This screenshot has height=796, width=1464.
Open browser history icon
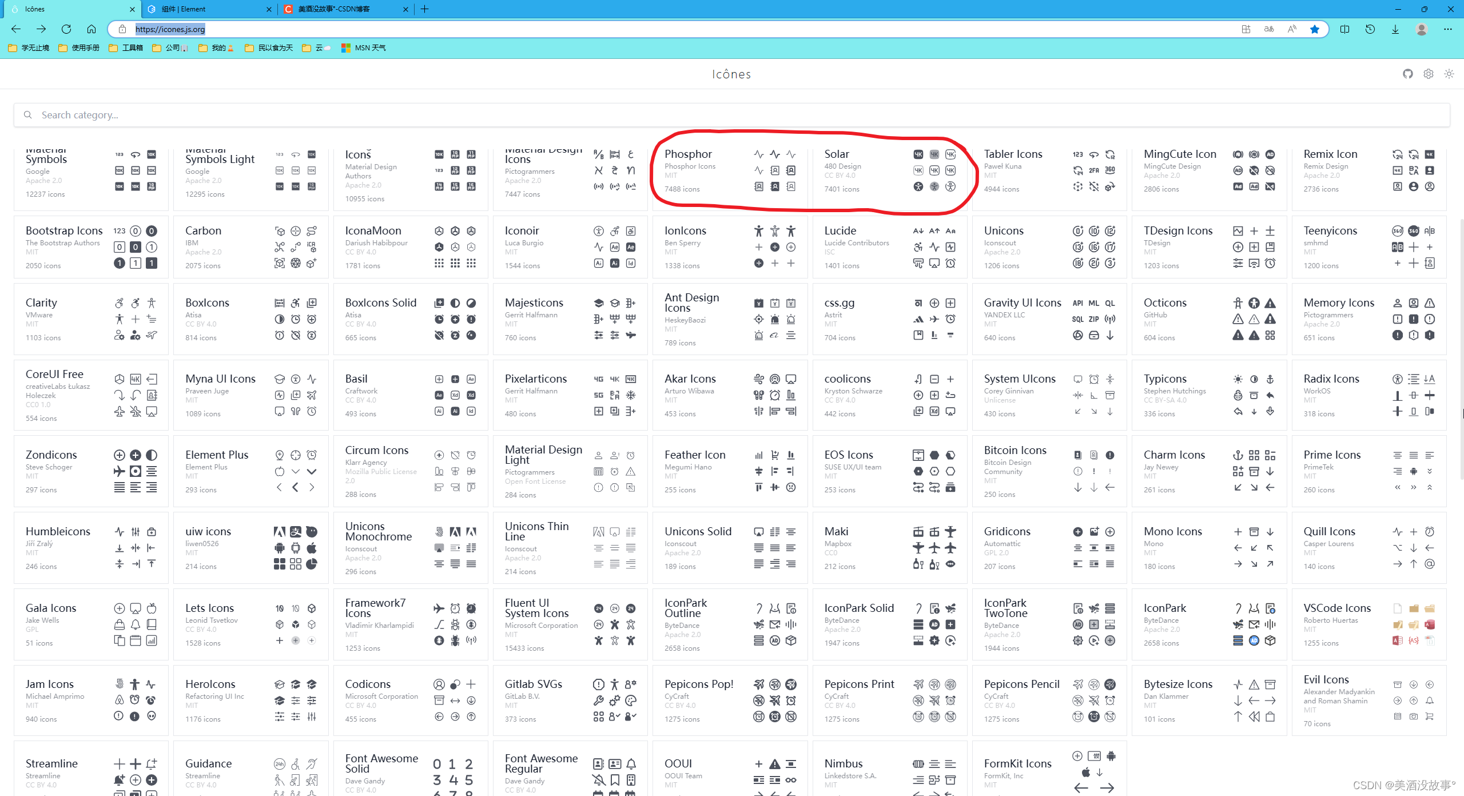tap(1370, 29)
